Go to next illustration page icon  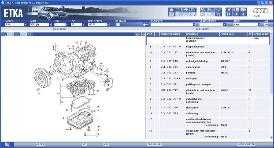click(243, 10)
